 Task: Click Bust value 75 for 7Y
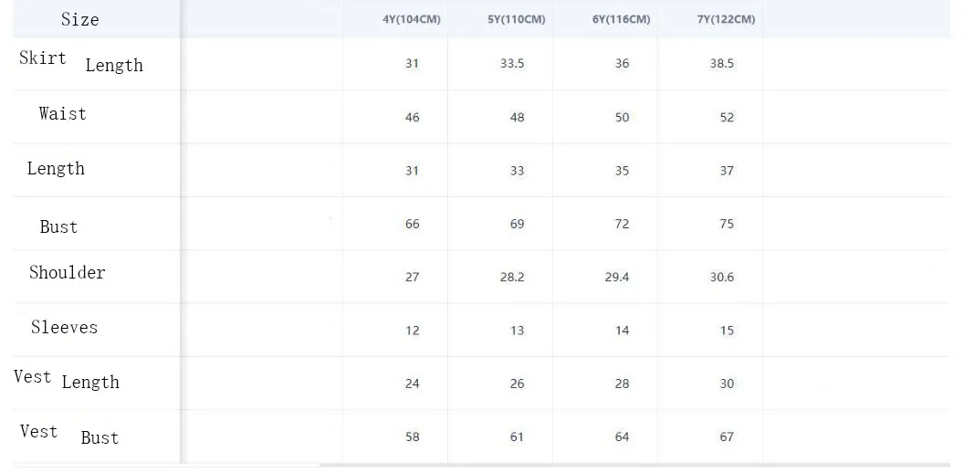tap(727, 224)
